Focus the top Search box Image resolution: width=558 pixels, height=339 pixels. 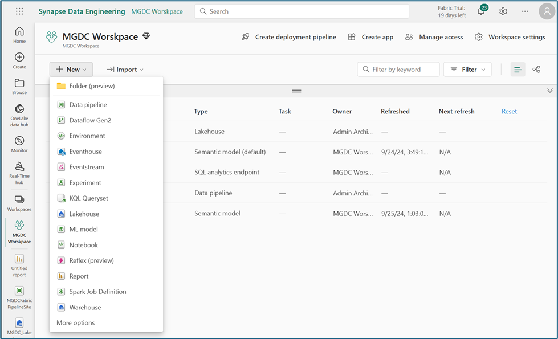pyautogui.click(x=302, y=11)
